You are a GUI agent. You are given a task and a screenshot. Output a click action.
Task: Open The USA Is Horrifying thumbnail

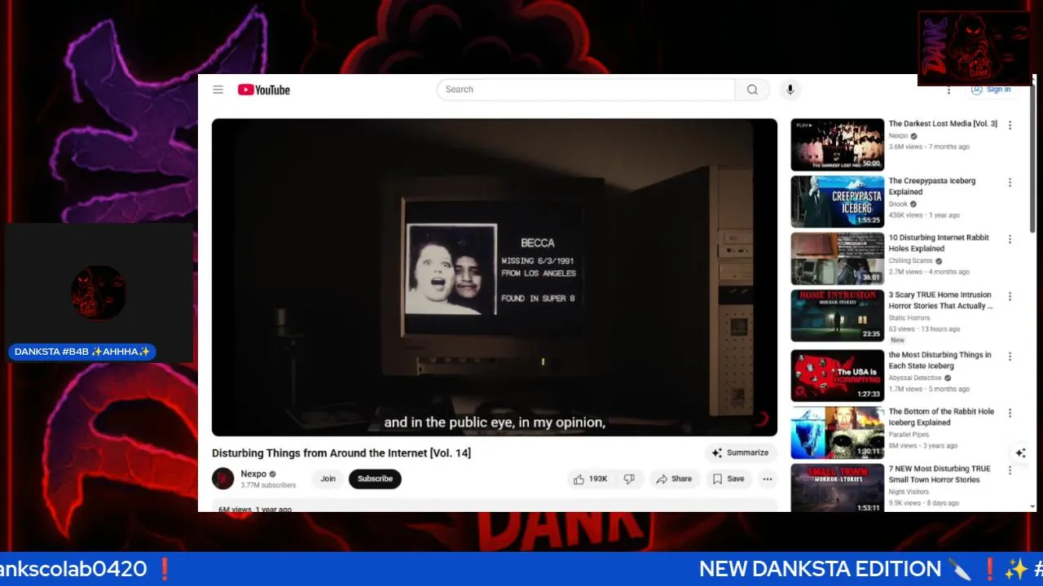coord(837,376)
